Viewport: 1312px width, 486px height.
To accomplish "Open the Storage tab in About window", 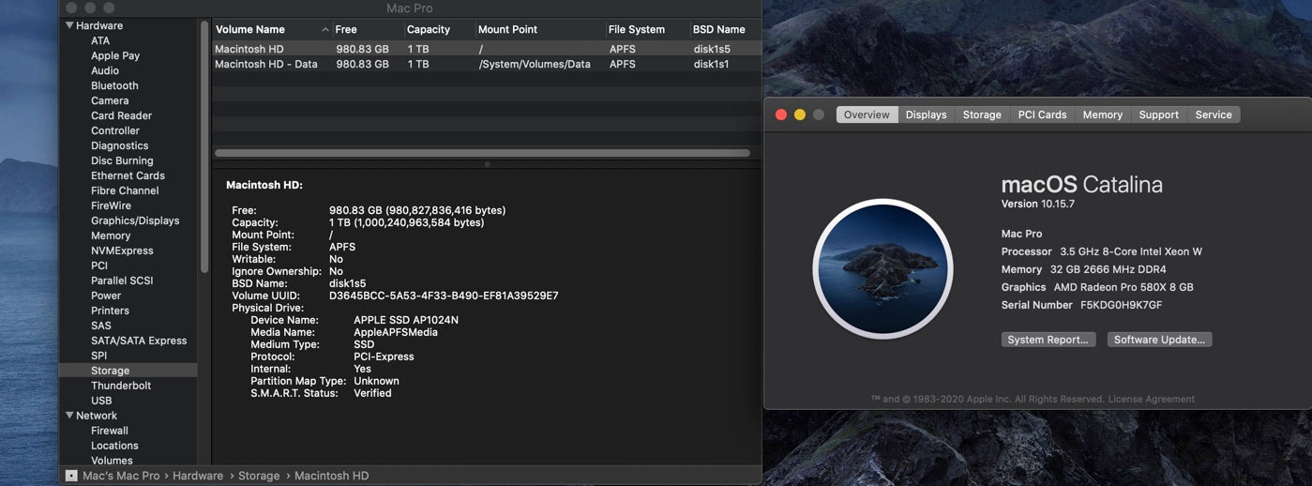I will tap(982, 114).
